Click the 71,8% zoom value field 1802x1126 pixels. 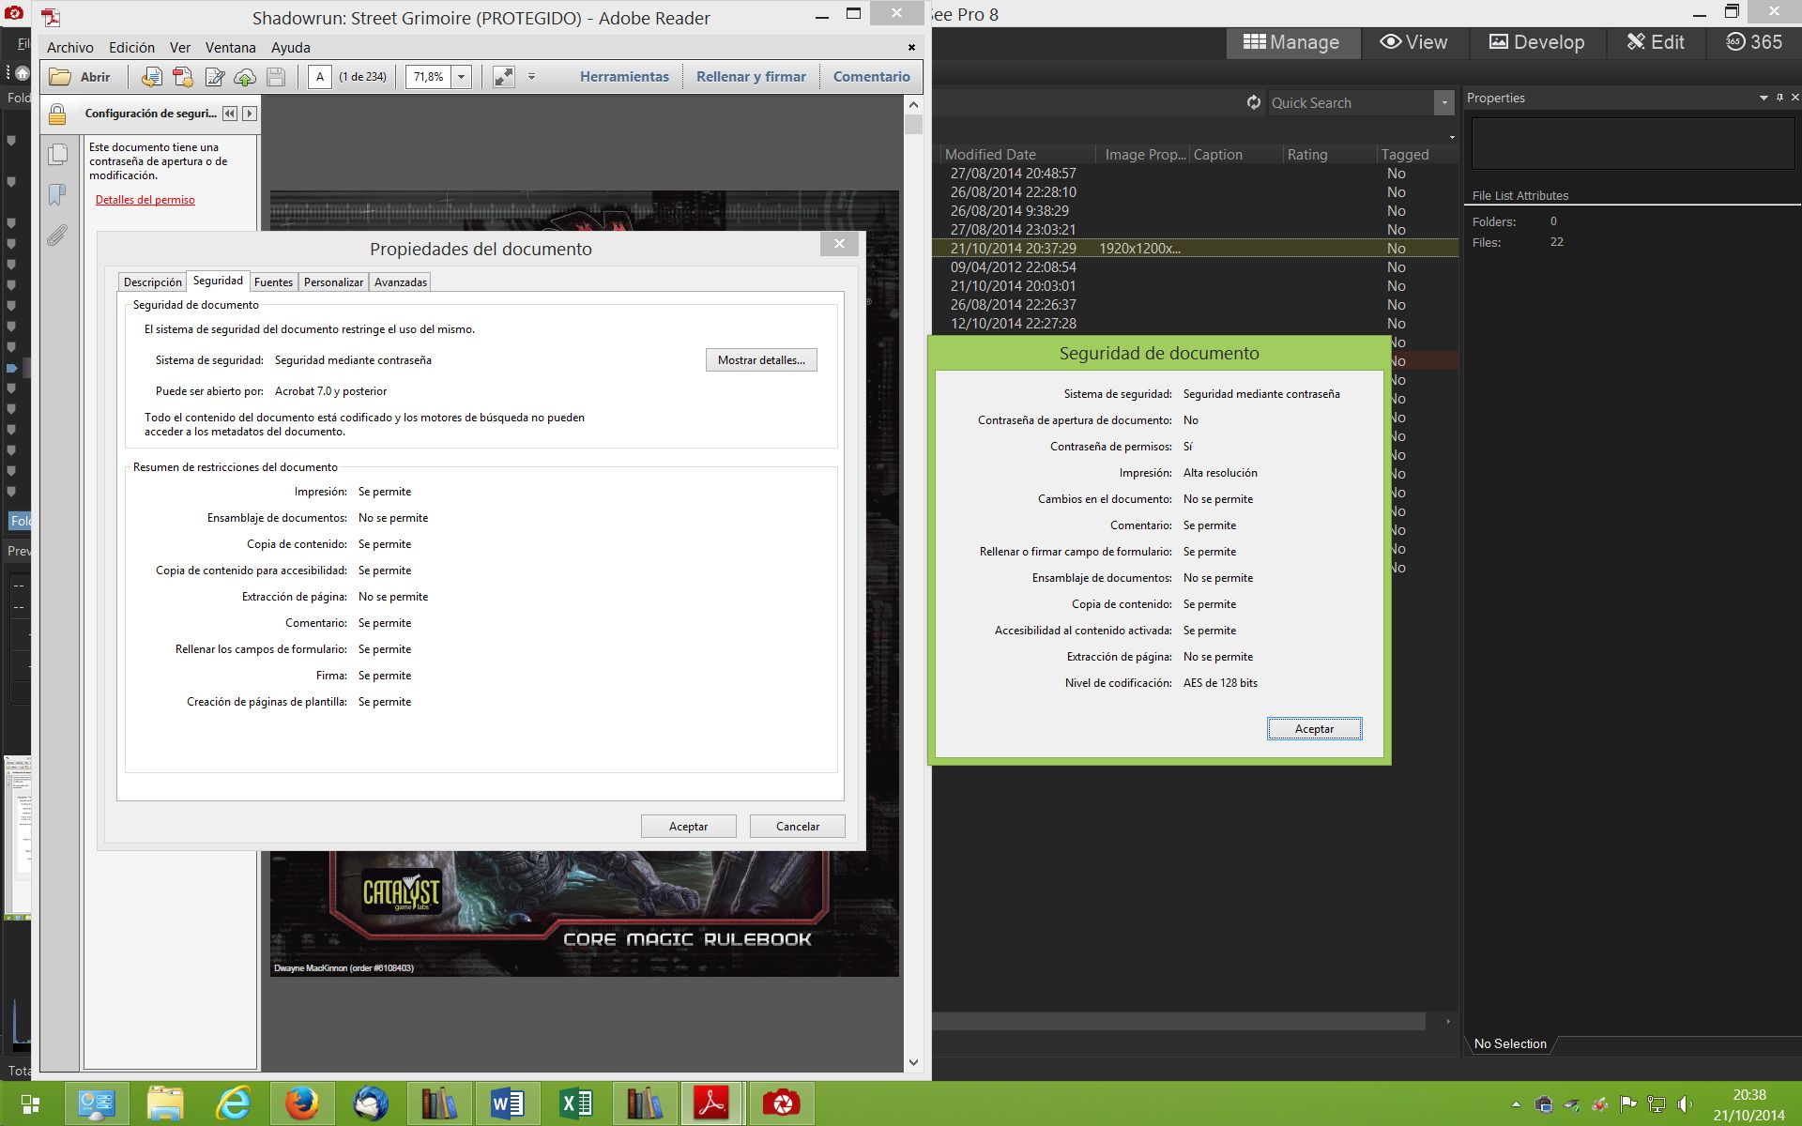click(429, 77)
